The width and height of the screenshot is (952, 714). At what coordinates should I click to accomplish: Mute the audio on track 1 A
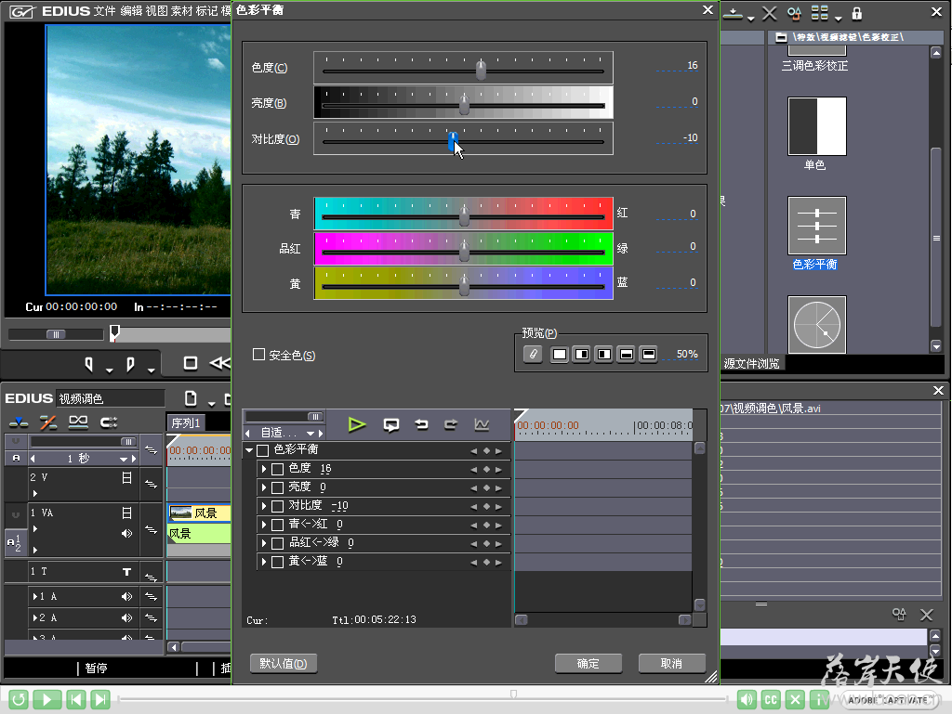click(x=126, y=597)
